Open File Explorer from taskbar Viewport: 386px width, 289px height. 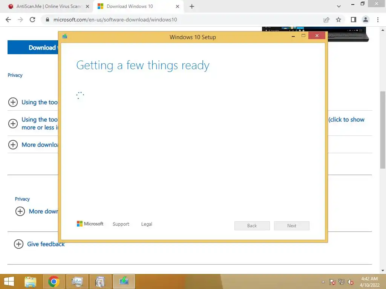point(30,281)
